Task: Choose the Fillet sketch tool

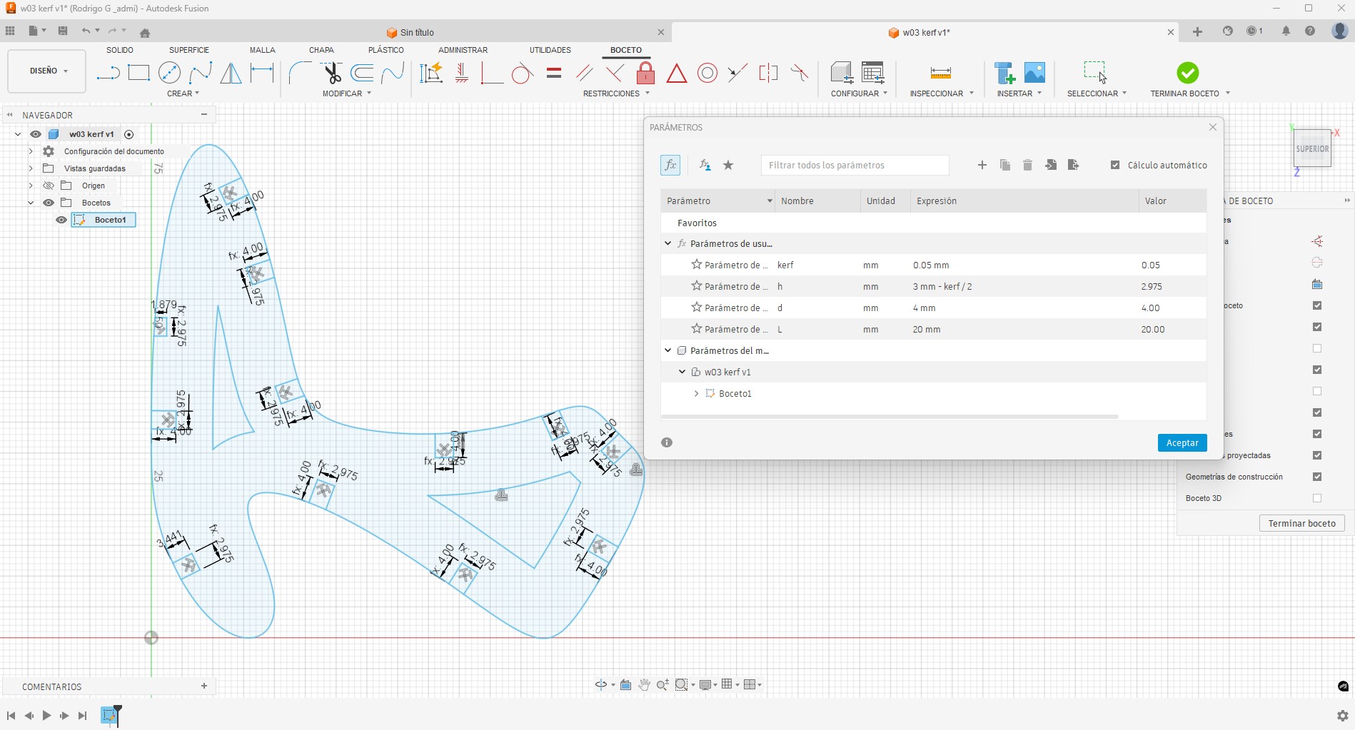Action: click(299, 73)
